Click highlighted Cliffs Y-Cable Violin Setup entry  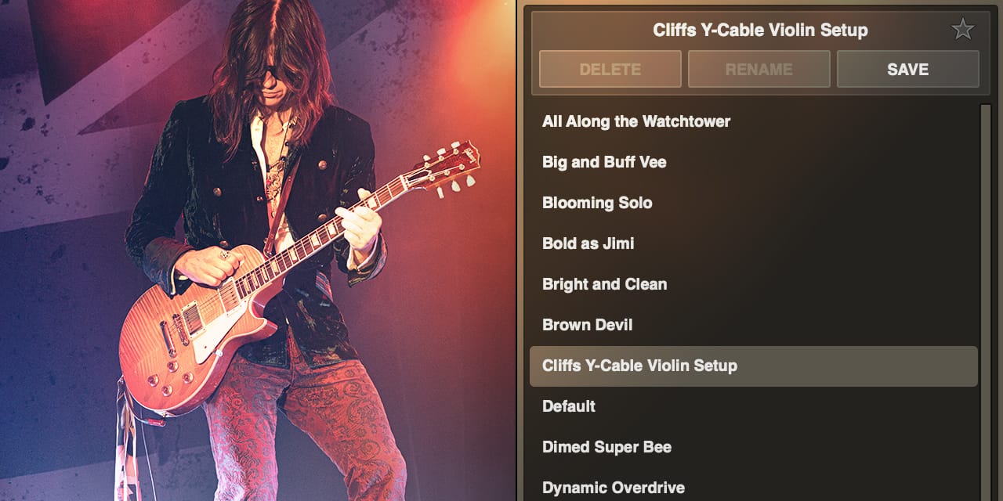click(754, 366)
